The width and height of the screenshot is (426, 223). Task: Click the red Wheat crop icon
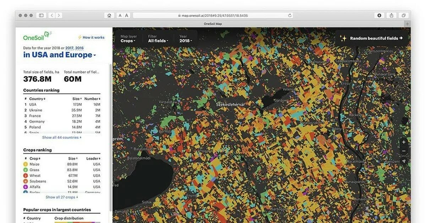click(x=26, y=176)
